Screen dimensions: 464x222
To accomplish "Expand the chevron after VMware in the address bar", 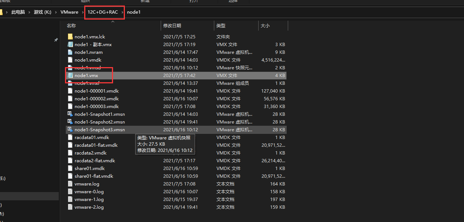I will [82, 12].
